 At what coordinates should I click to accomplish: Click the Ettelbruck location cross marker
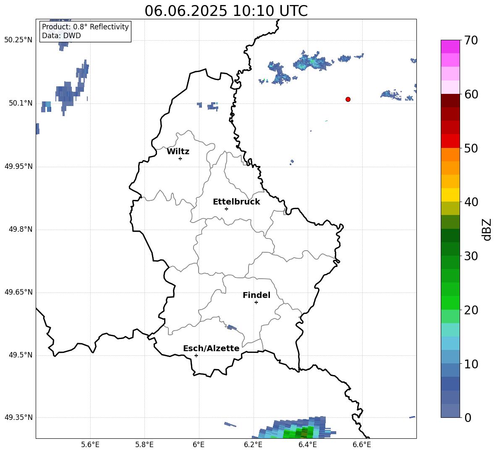click(x=226, y=209)
